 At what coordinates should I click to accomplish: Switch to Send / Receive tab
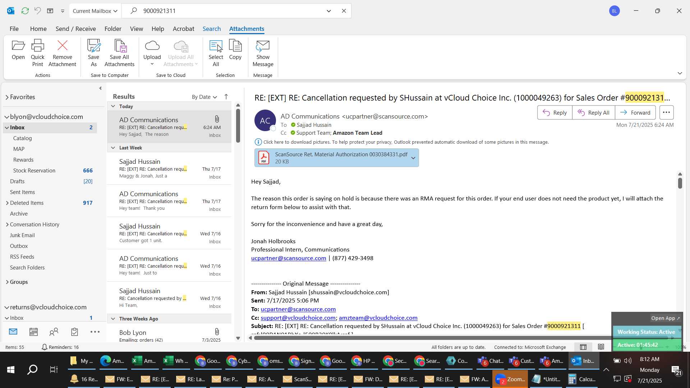75,29
